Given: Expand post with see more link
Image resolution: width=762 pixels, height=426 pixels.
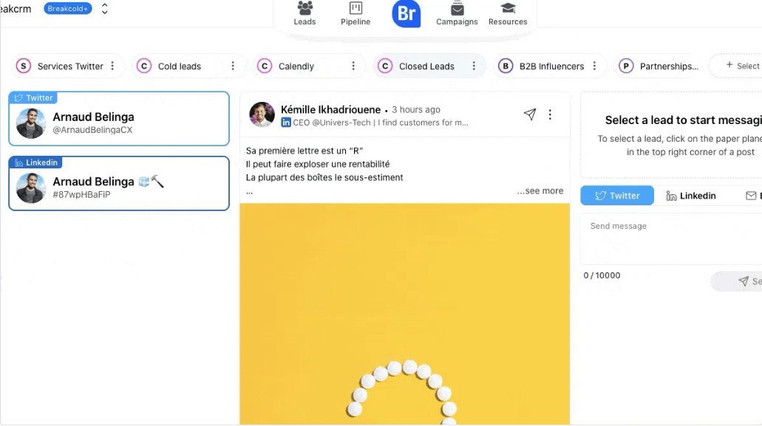Looking at the screenshot, I should (x=540, y=190).
